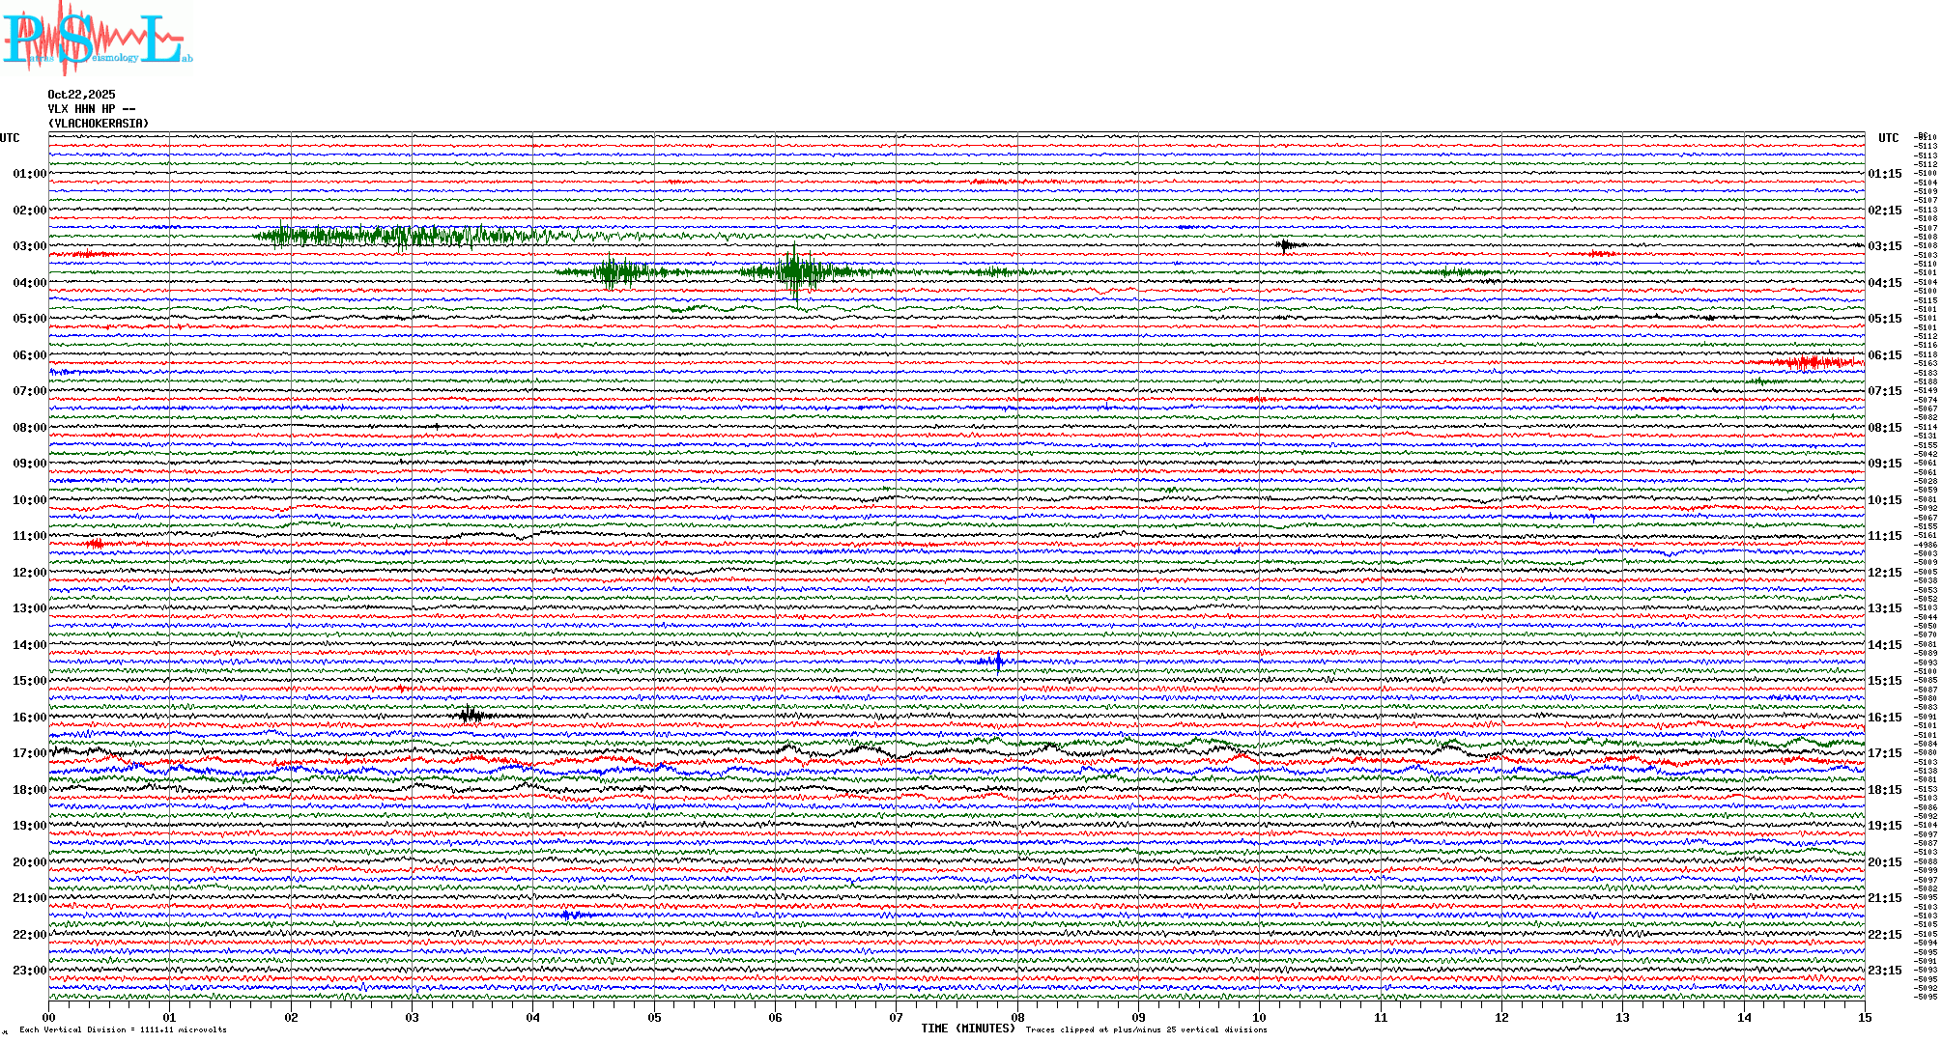Click the right UTC axis label
The image size is (1942, 1043).
tap(1888, 138)
